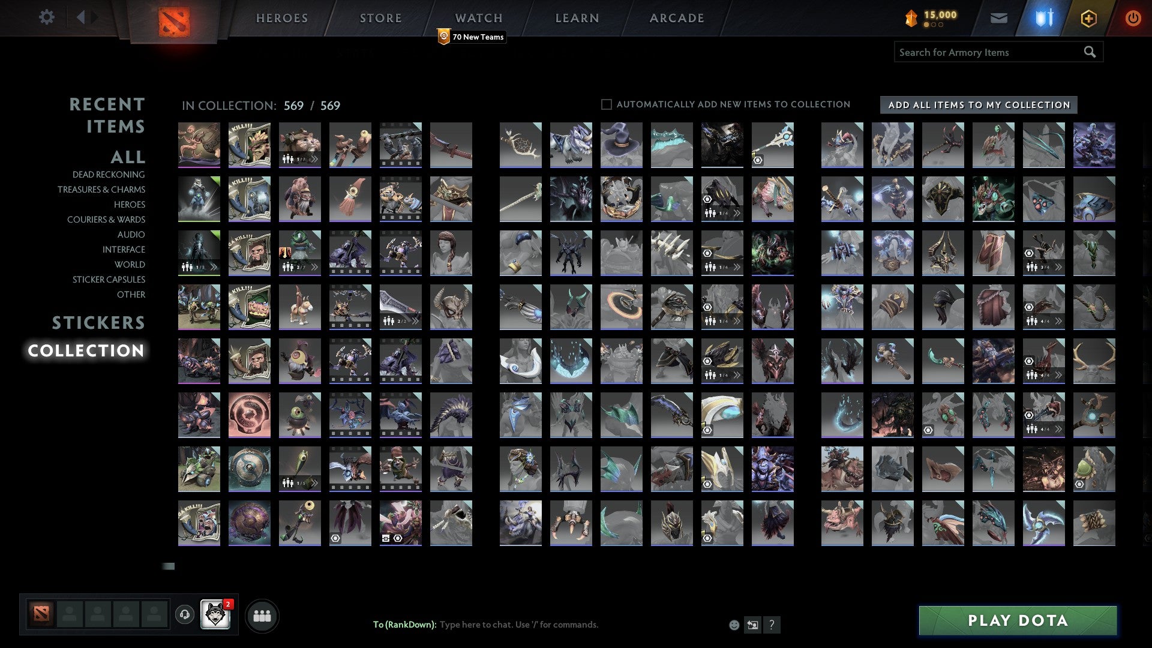Screen dimensions: 1152x648
Task: Click the Dota Plus hexagon icon
Action: coord(1088,18)
